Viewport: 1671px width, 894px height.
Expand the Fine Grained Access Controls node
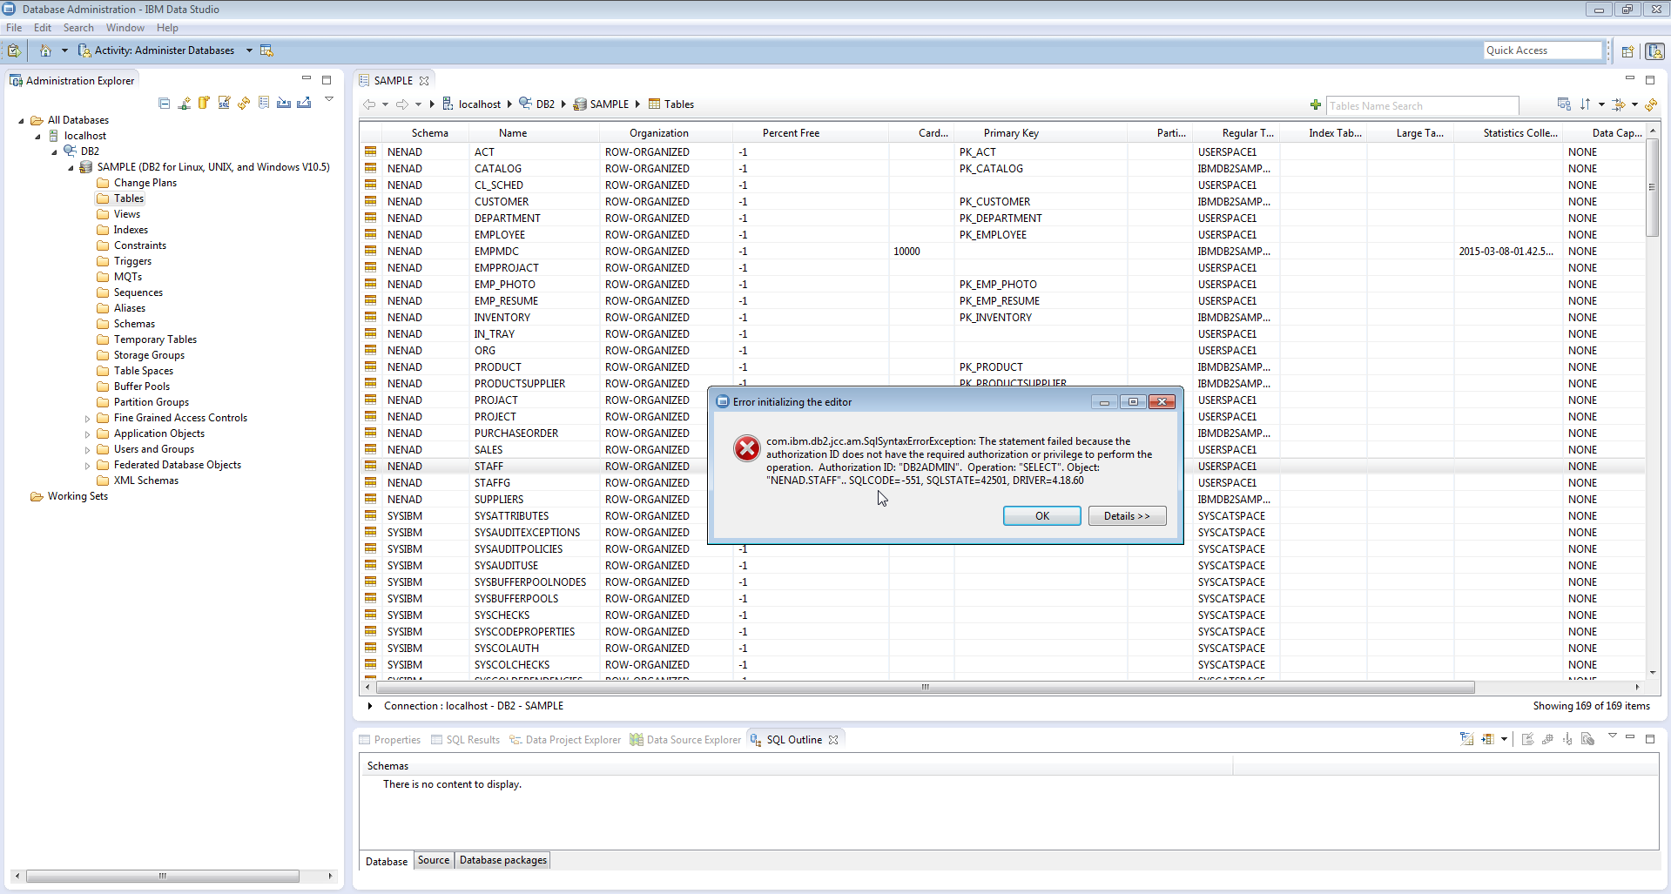87,419
